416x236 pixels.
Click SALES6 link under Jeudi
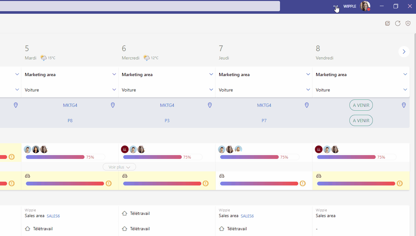[247, 216]
